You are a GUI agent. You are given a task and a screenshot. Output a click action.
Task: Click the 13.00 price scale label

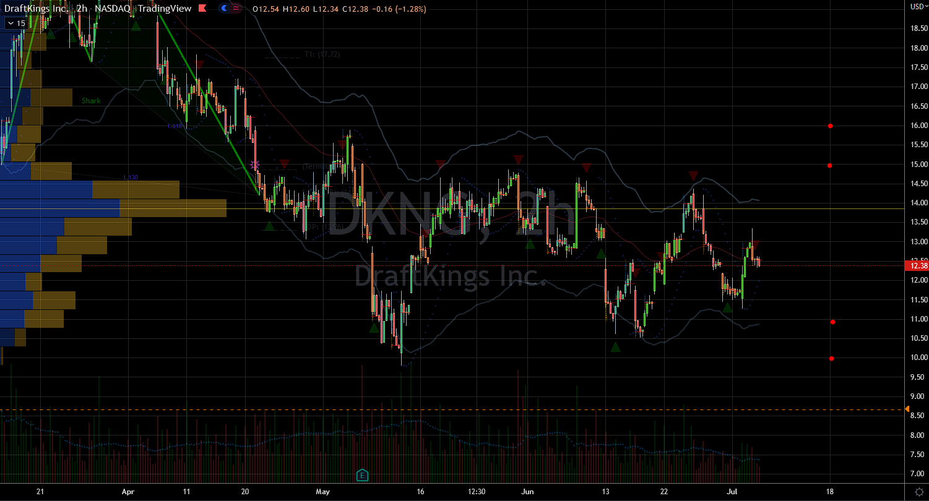click(x=918, y=242)
